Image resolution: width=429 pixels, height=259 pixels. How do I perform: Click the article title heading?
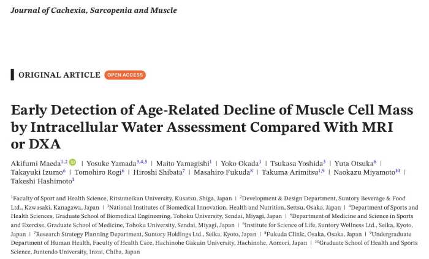tap(212, 127)
